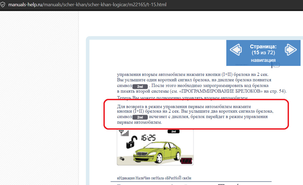Click the 2nd symbol in highlighted paragraph
The image size is (303, 185).
140,117
